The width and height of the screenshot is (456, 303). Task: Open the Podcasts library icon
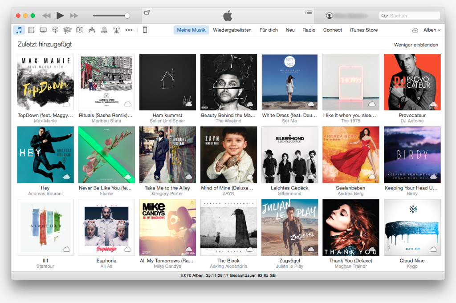click(55, 30)
